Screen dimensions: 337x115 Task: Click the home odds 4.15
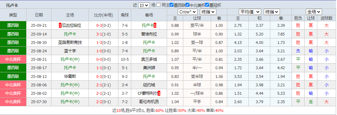[x=238, y=43]
